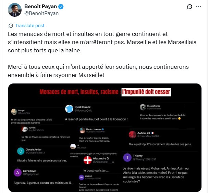Click La Papaye's purple A avatar
Screen dimensions: 209x193
coord(17,173)
